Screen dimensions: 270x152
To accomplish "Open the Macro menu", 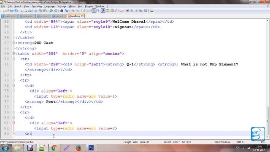I will [72, 6].
